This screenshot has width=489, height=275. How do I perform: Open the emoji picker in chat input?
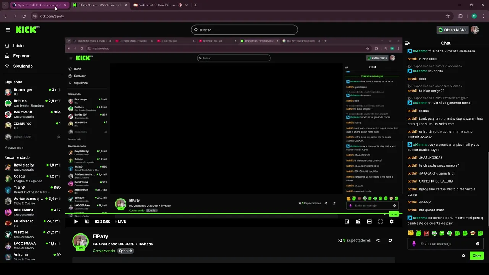[x=478, y=244]
